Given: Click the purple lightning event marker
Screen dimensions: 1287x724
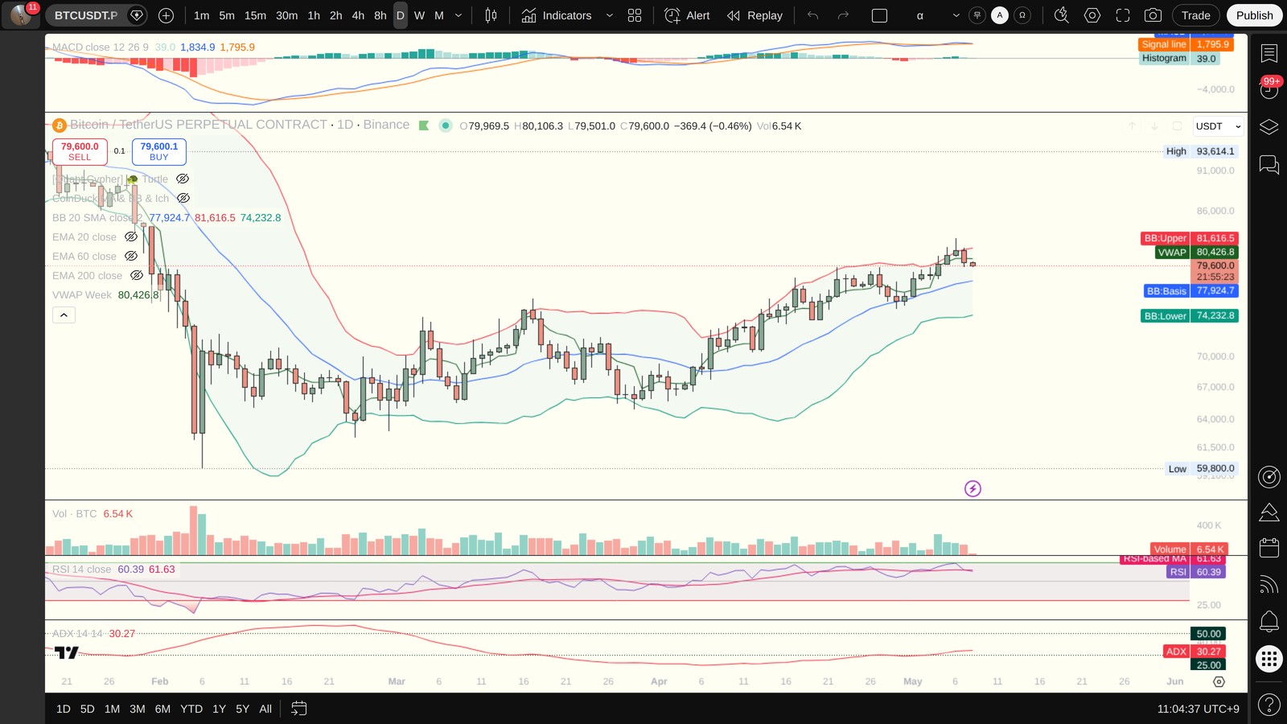Looking at the screenshot, I should (x=972, y=488).
